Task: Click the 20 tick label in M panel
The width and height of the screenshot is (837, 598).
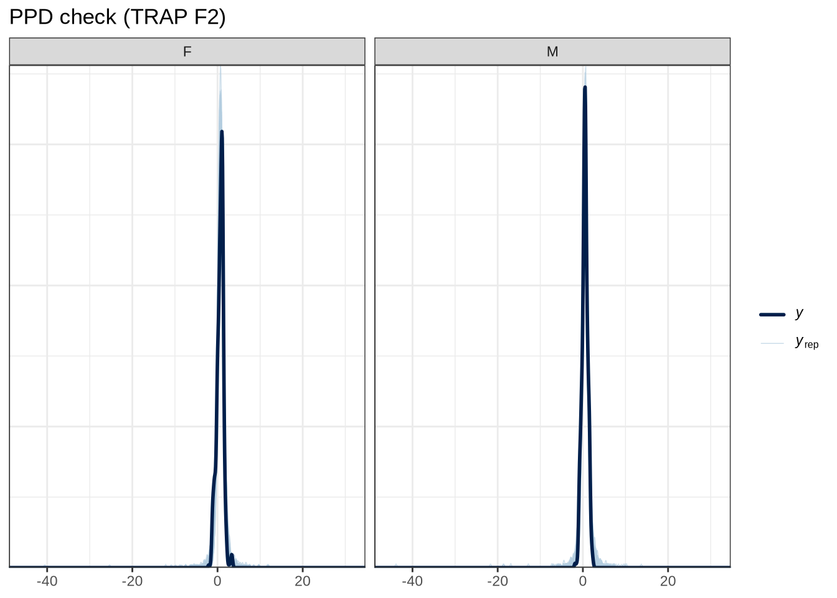Action: coord(668,582)
